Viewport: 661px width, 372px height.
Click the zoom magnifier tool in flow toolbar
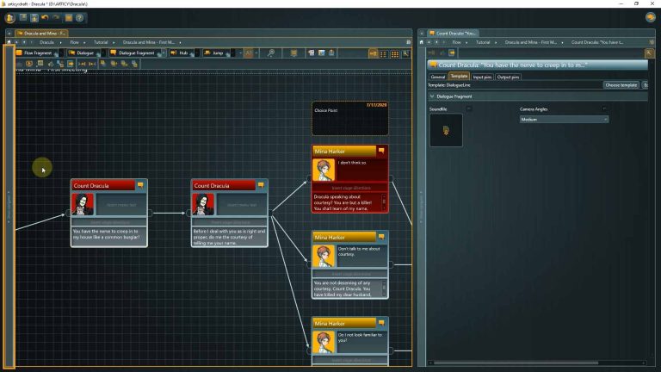coord(270,53)
